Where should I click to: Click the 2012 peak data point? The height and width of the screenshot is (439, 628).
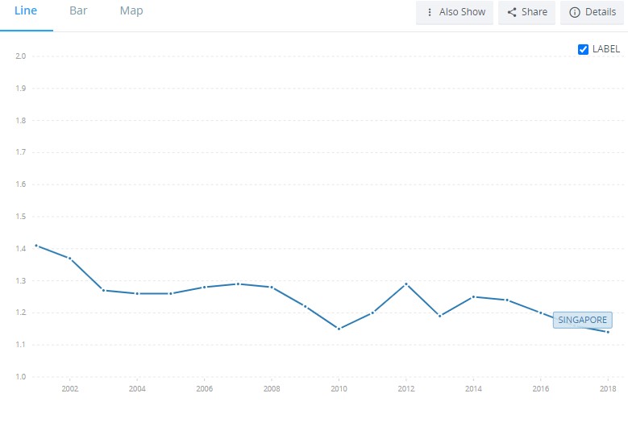(406, 284)
